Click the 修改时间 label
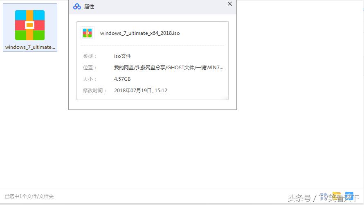 coord(94,90)
